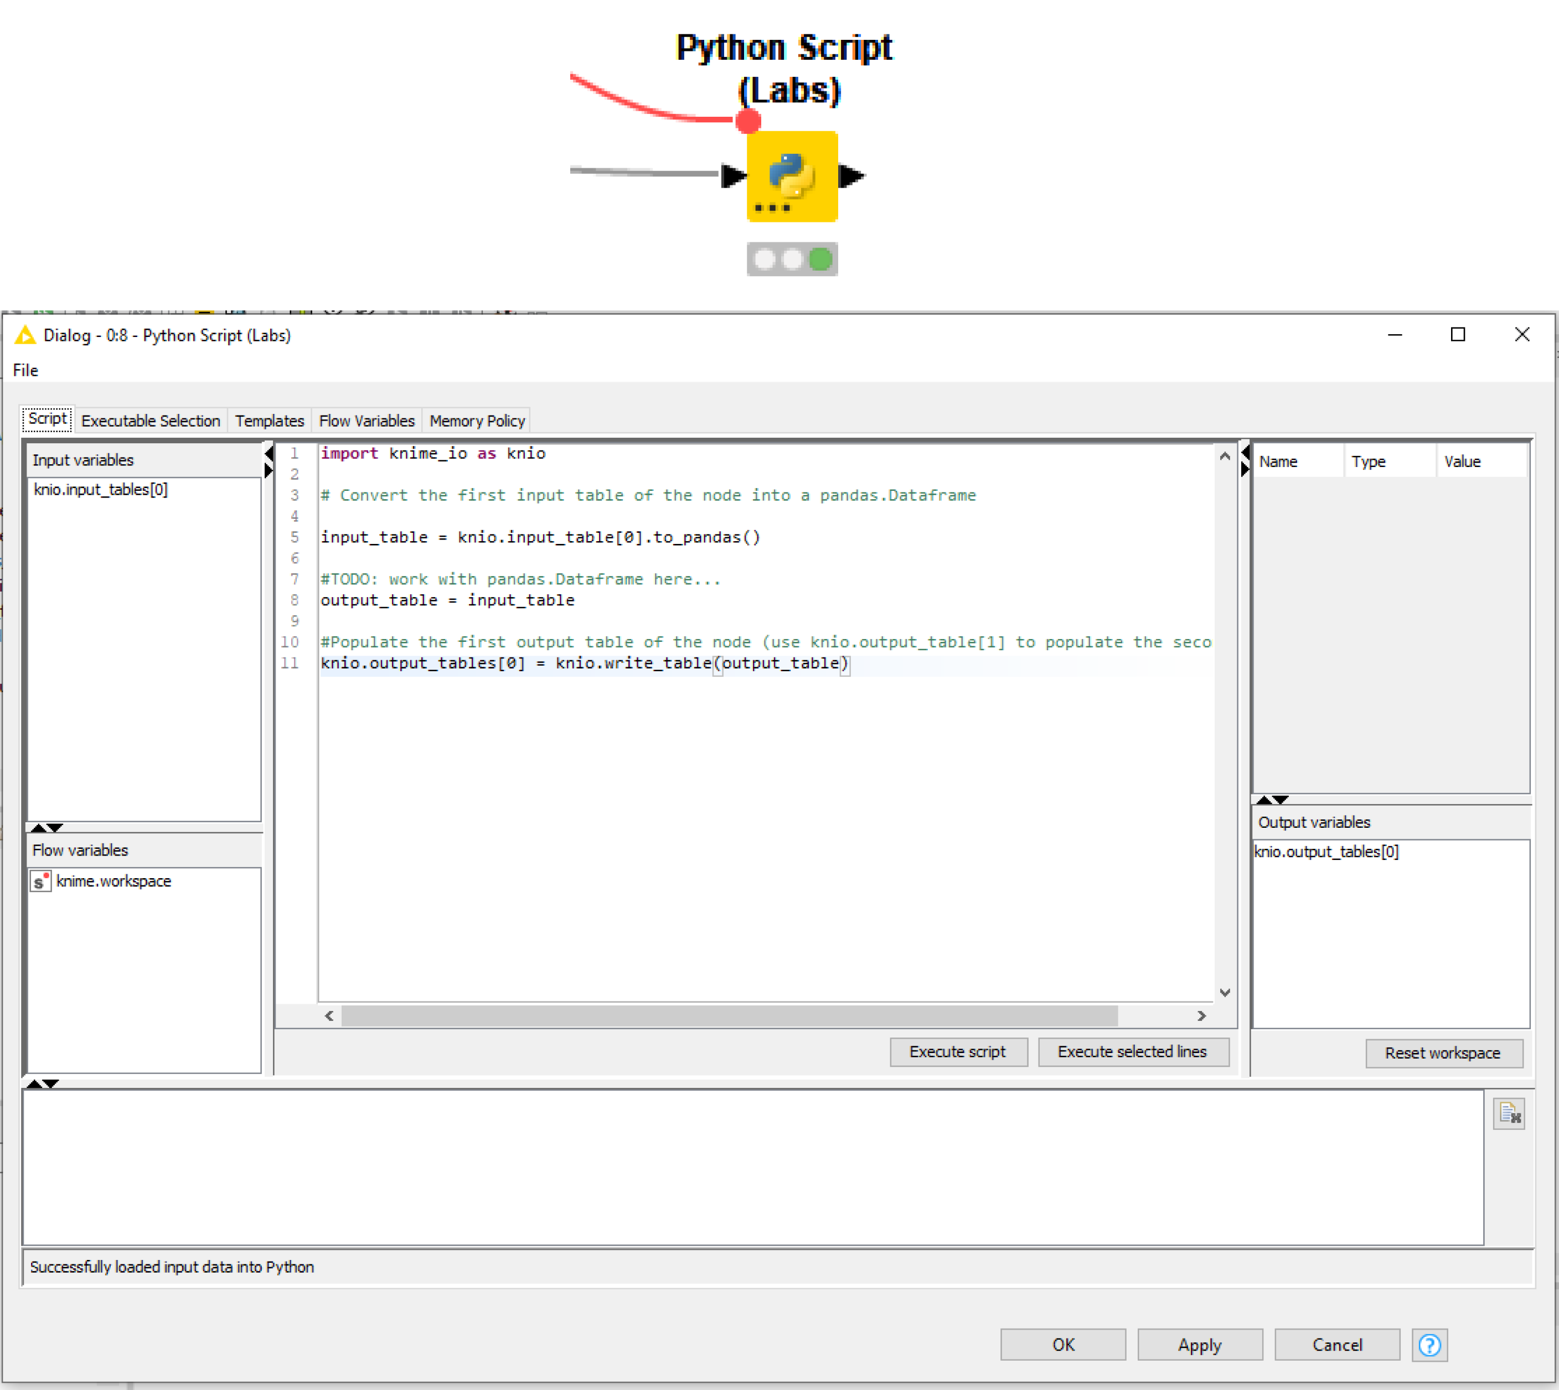Image resolution: width=1559 pixels, height=1390 pixels.
Task: Click the status message about loaded data
Action: coord(172,1267)
